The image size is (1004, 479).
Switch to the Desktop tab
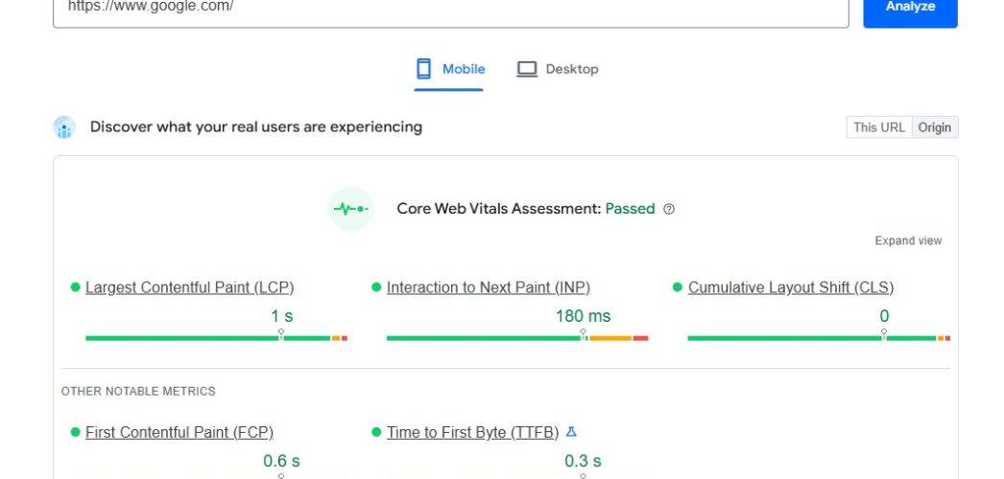(558, 69)
